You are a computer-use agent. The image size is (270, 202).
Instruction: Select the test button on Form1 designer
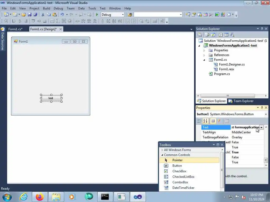point(51,98)
